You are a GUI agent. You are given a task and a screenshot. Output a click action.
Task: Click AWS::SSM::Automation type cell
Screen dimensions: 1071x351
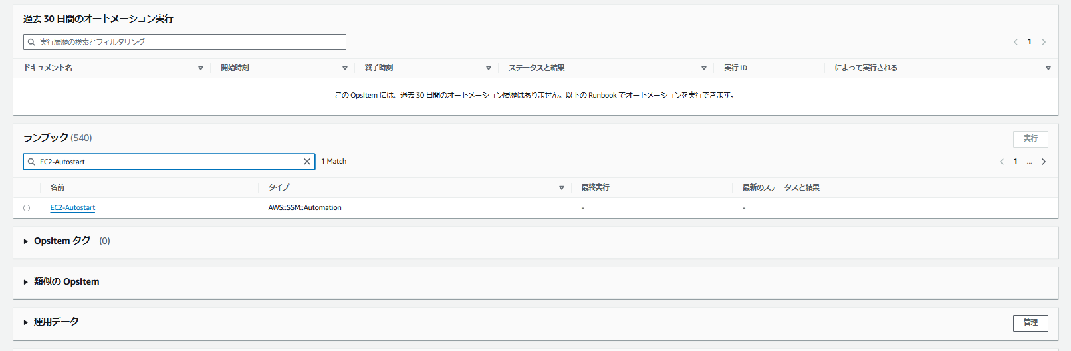(x=304, y=208)
